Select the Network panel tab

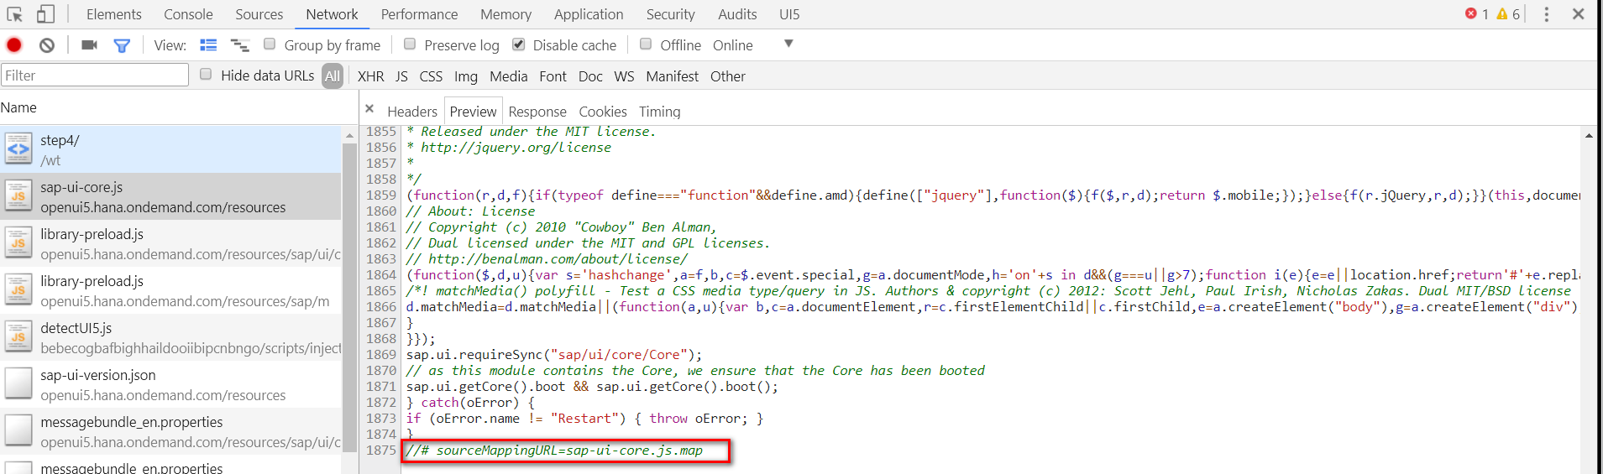click(x=332, y=14)
